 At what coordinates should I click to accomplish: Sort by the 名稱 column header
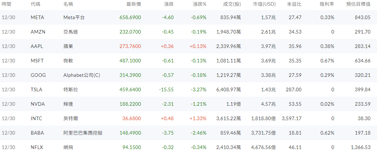68,4
